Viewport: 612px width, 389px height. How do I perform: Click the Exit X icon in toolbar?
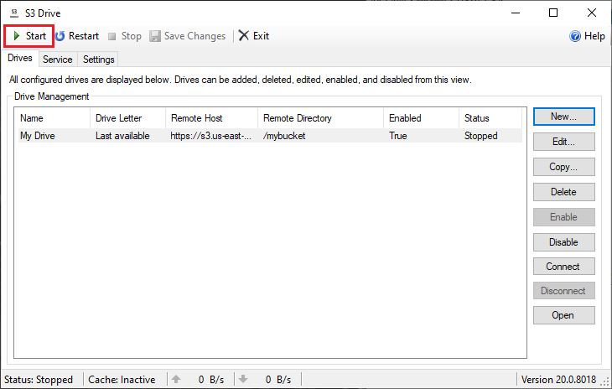(244, 35)
